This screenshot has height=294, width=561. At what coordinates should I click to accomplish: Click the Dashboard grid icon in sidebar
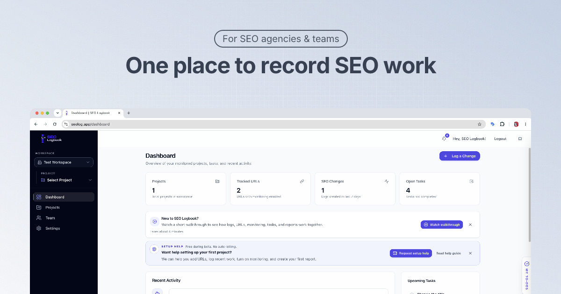tap(39, 197)
